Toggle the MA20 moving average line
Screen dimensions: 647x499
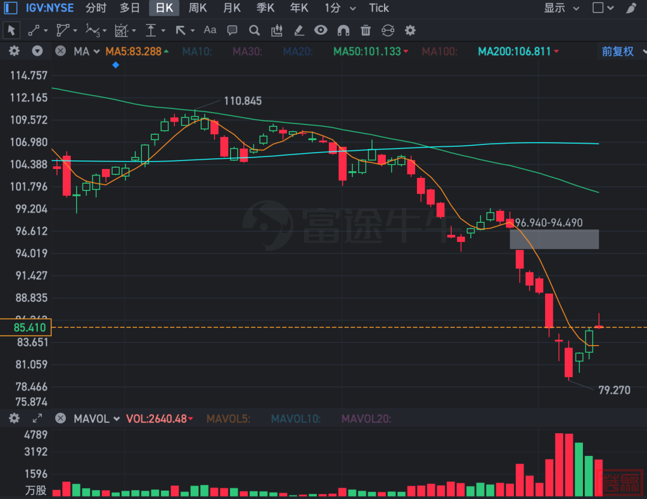click(x=298, y=52)
